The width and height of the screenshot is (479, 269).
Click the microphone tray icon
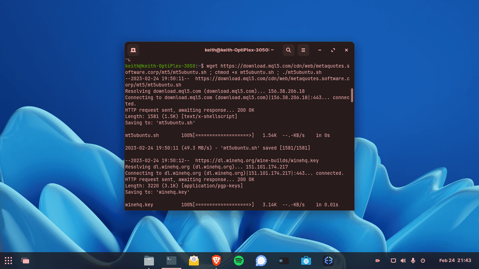[x=413, y=261]
